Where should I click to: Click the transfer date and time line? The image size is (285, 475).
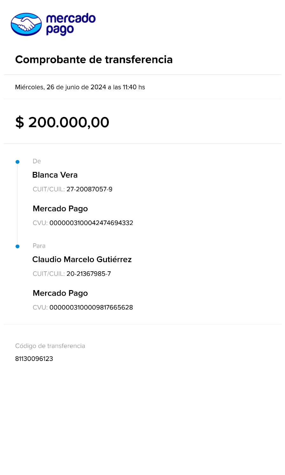[80, 87]
